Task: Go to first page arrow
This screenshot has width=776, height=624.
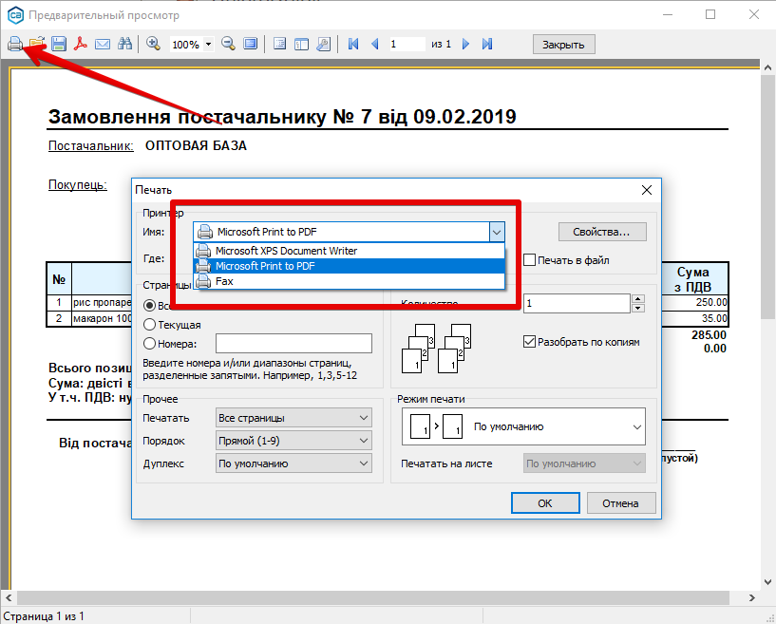Action: [353, 44]
